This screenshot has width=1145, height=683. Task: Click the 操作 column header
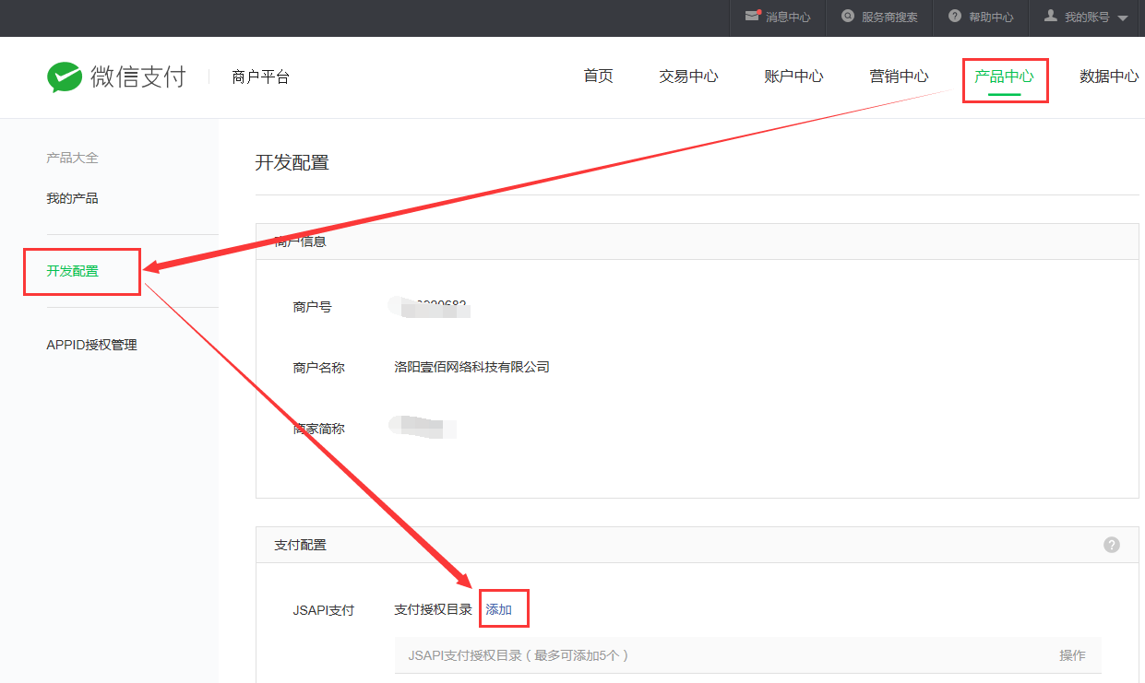pyautogui.click(x=1072, y=655)
